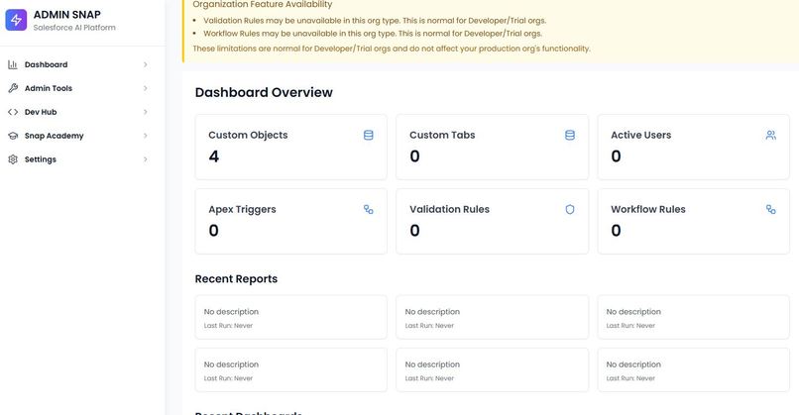Viewport: 799px width, 415px height.
Task: Click the Workflow Rules flow icon
Action: tap(771, 209)
